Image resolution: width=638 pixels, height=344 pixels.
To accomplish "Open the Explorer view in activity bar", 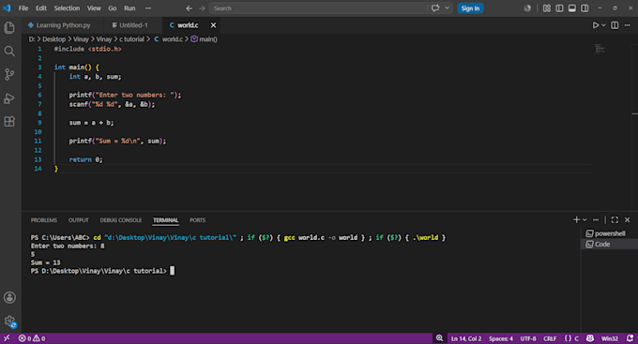I will coord(9,27).
